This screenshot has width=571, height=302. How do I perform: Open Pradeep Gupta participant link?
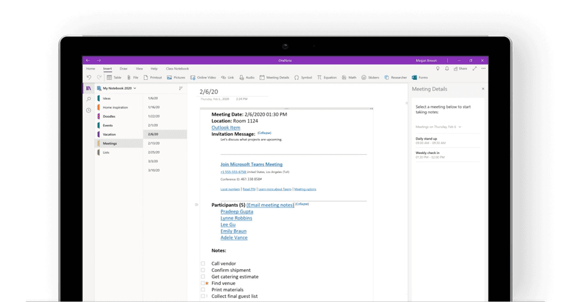(236, 212)
